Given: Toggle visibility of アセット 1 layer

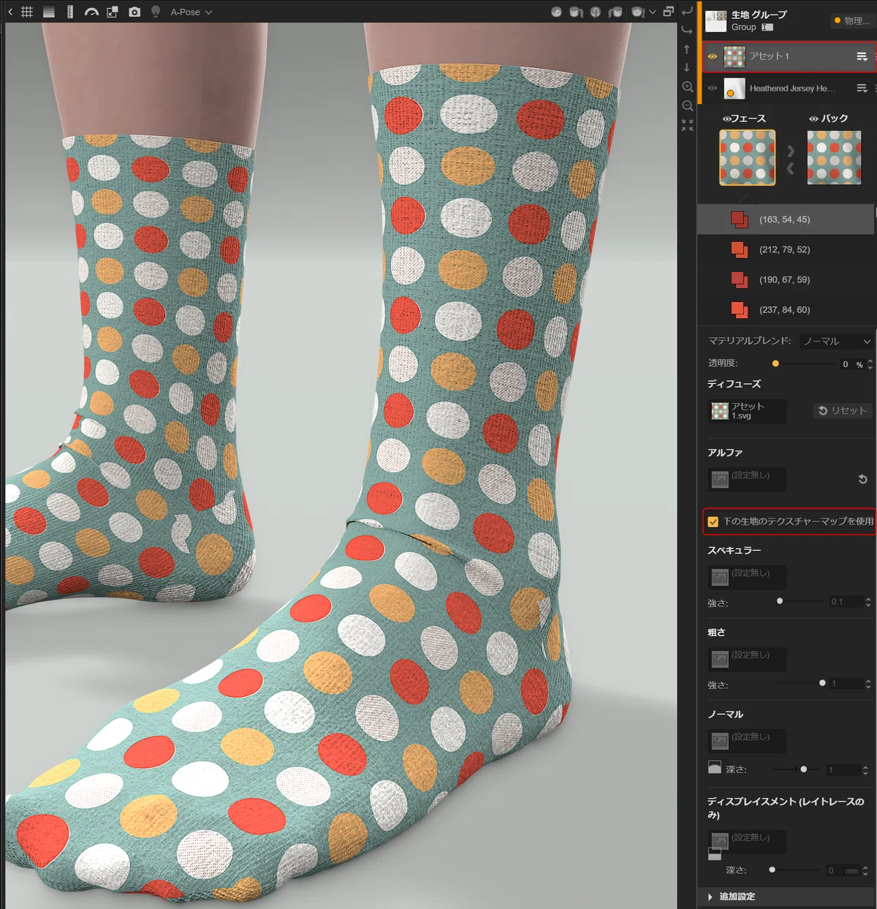Looking at the screenshot, I should pyautogui.click(x=713, y=56).
